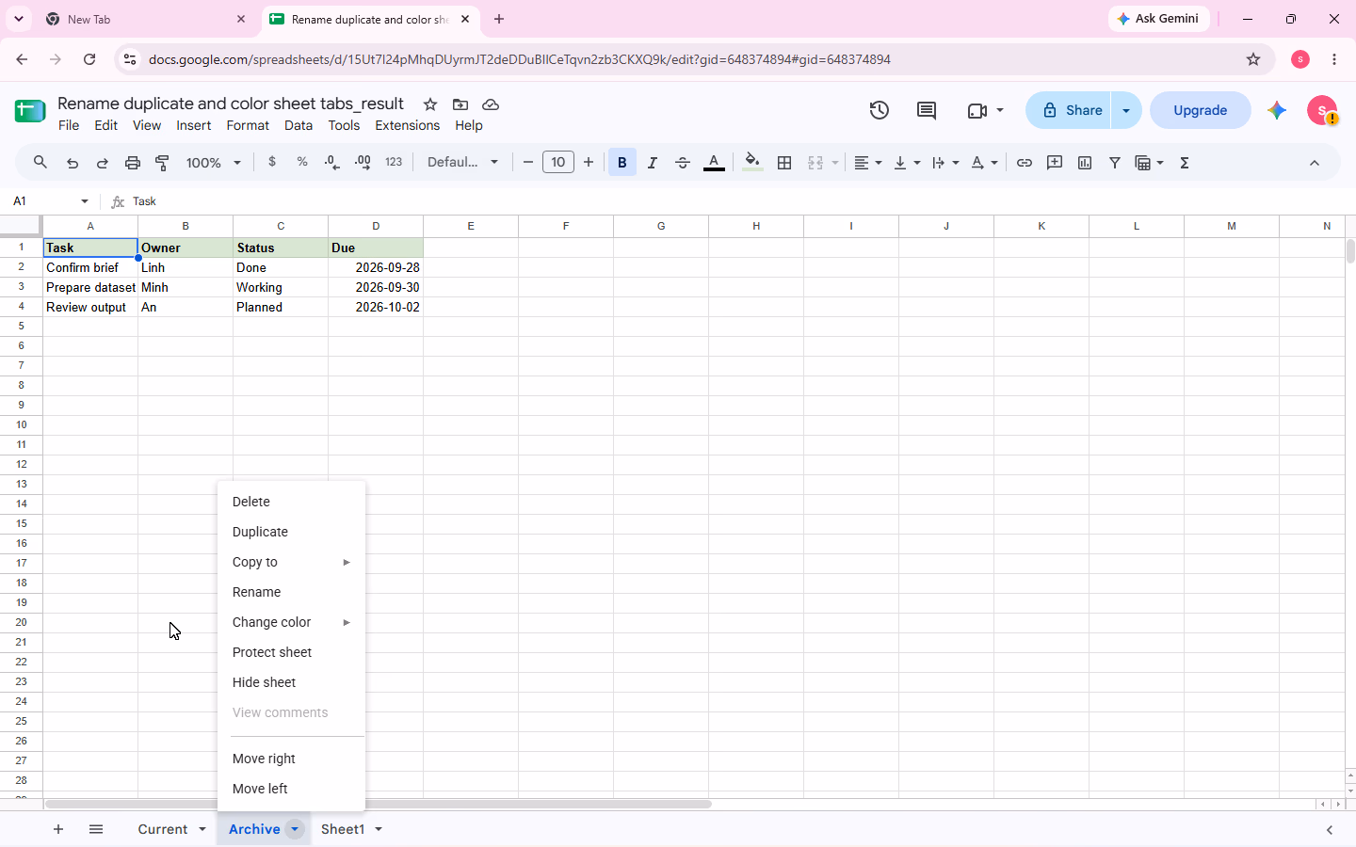
Task: Open the functions sigma menu
Action: (x=1185, y=163)
